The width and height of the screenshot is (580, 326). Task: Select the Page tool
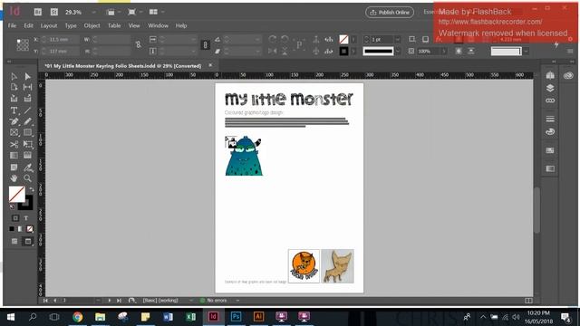click(14, 87)
